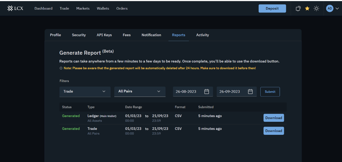Click the Status column header

[x=67, y=107]
